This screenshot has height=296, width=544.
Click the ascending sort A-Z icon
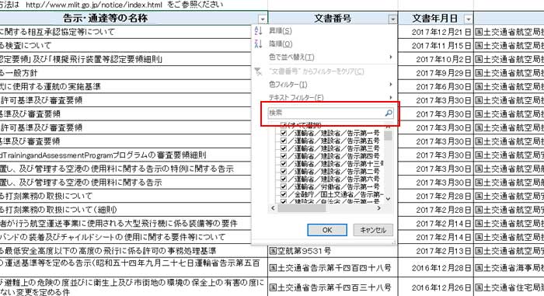258,31
